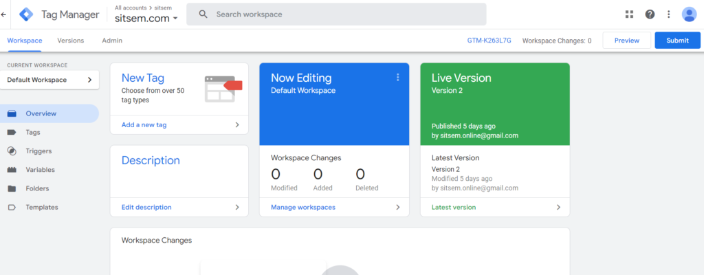Click the chevron next to Latest version

558,207
